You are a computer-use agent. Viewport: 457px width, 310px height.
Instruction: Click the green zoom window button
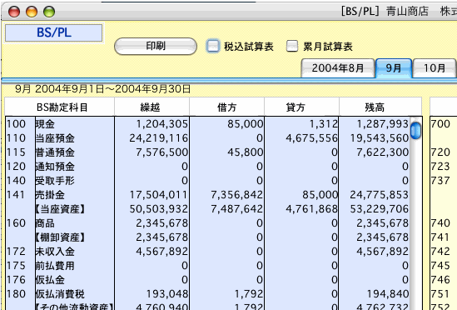click(x=49, y=12)
